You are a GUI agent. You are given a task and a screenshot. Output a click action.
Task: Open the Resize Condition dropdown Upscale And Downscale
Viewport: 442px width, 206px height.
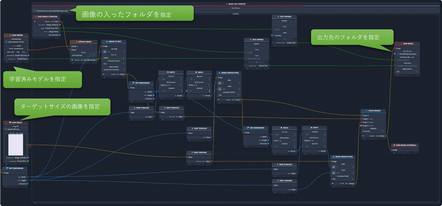pyautogui.click(x=114, y=70)
